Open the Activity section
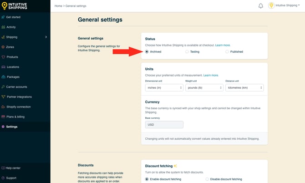Viewport: 305px width, 183px height. (11, 27)
